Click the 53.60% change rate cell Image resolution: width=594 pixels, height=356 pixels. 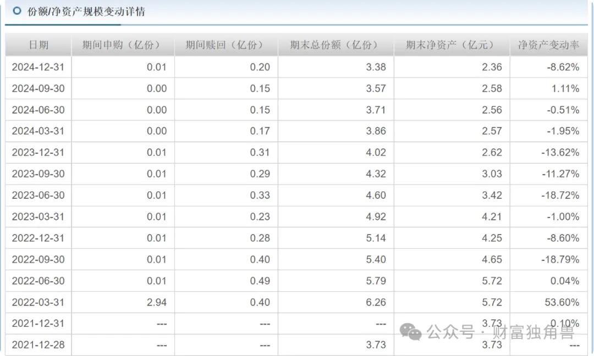pos(560,302)
